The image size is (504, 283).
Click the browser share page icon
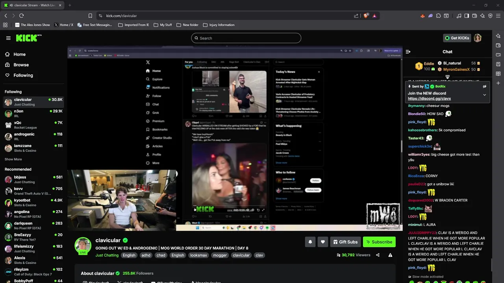(356, 16)
